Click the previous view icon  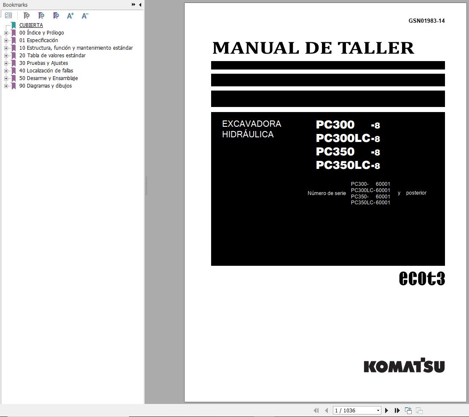[408, 410]
